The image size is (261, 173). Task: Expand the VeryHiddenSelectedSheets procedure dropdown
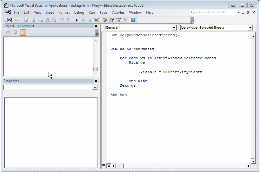pyautogui.click(x=250, y=28)
